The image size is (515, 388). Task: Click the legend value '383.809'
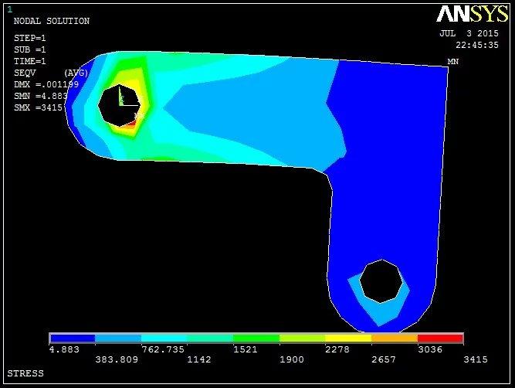point(117,359)
